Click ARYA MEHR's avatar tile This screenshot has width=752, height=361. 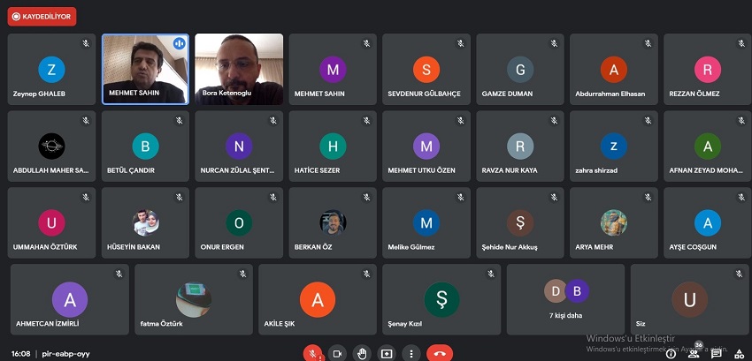[x=613, y=222]
